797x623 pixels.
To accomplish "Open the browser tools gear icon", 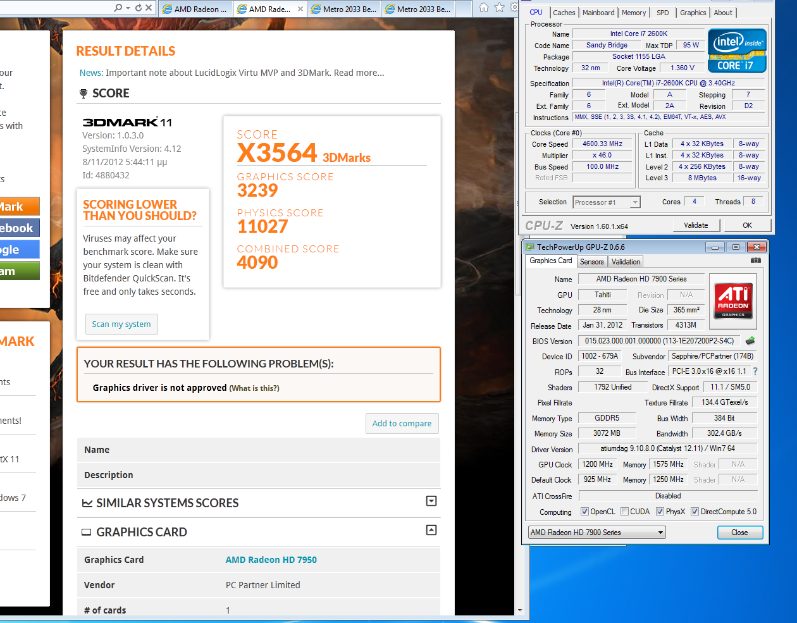I will pos(514,8).
